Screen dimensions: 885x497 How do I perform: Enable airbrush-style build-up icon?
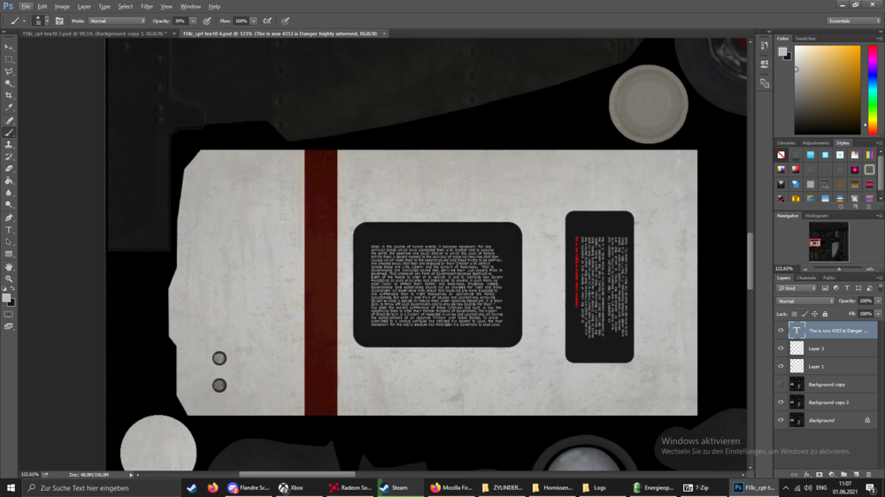point(267,21)
